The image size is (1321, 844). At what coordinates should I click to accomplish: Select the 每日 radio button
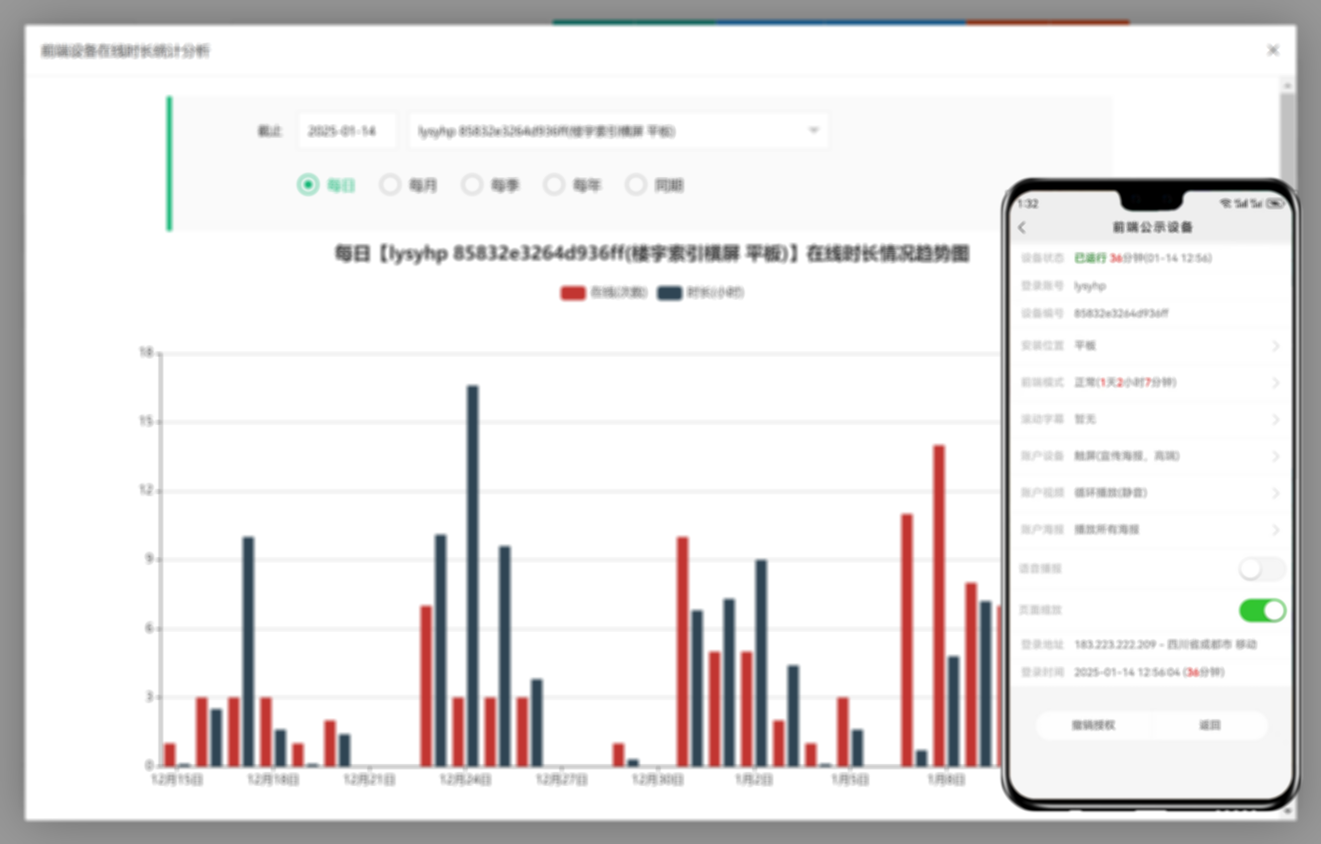pos(309,185)
